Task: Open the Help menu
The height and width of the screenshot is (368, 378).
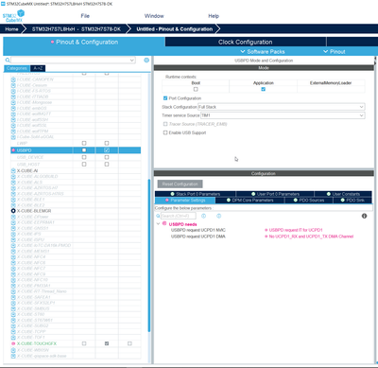Action: click(x=214, y=16)
